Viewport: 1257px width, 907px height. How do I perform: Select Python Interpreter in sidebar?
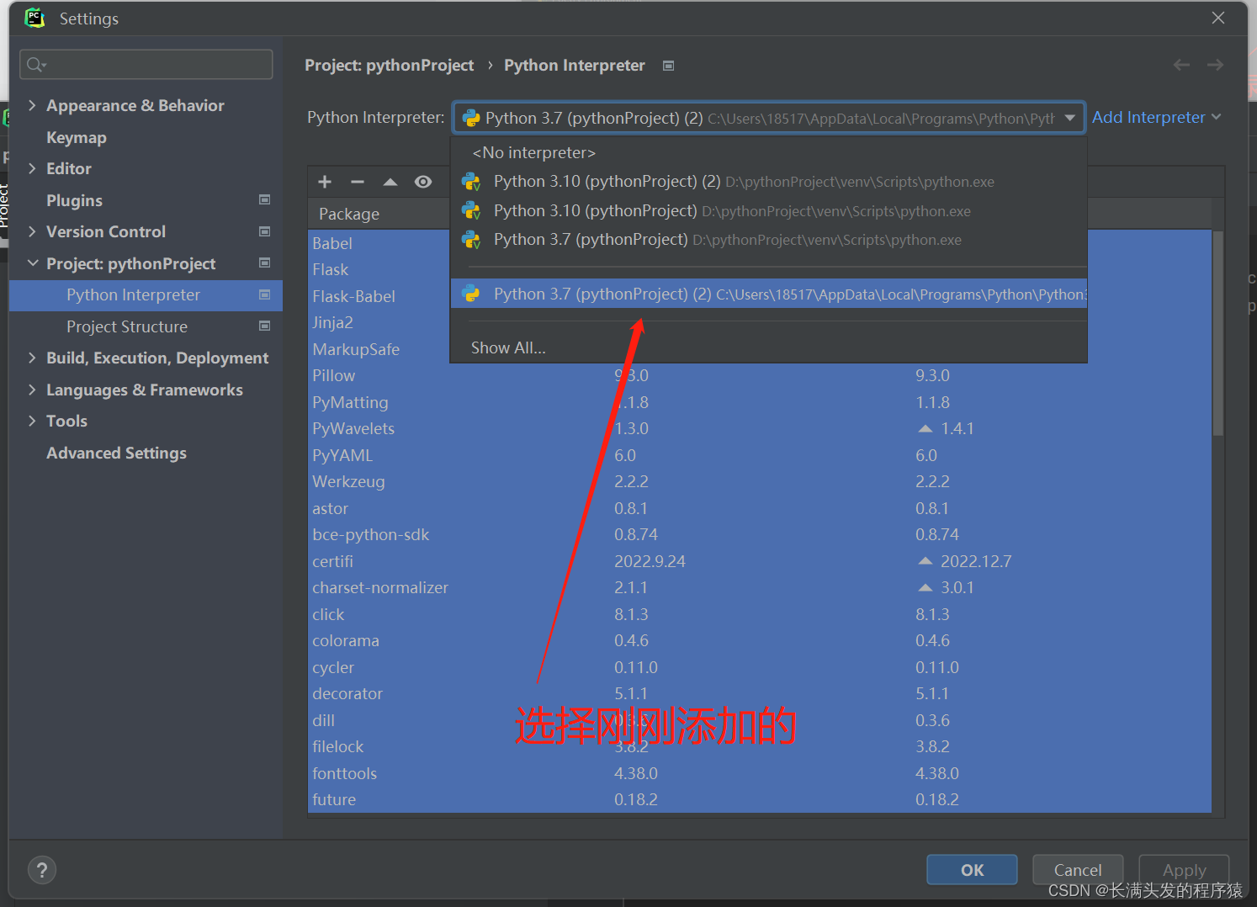click(146, 295)
